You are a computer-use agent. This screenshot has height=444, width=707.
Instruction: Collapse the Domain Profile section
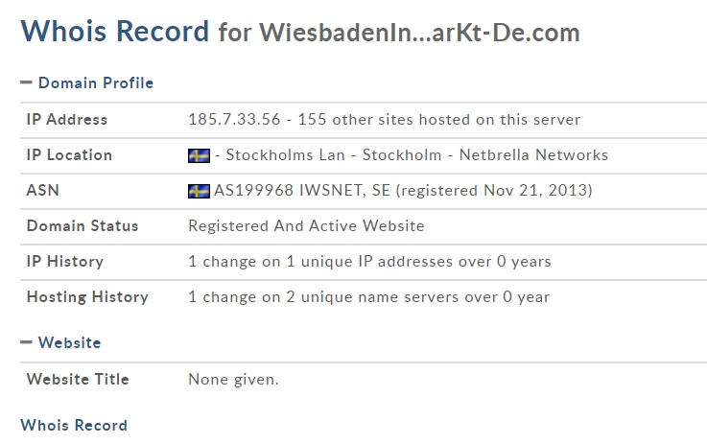(x=87, y=82)
